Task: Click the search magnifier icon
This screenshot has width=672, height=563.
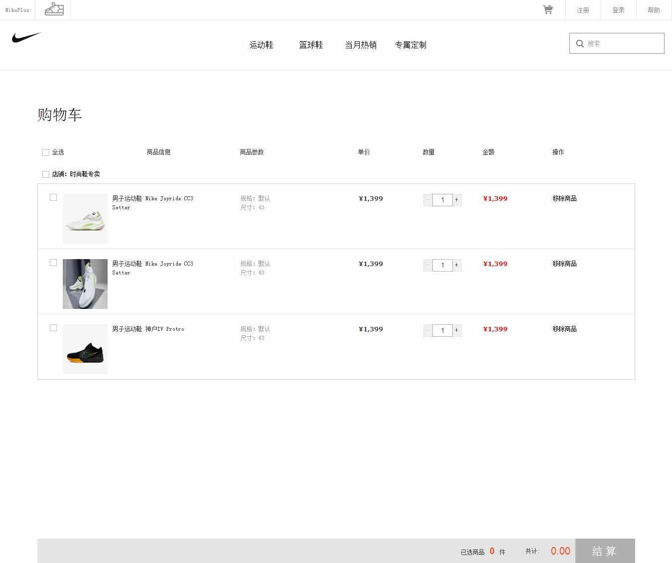Action: (580, 43)
